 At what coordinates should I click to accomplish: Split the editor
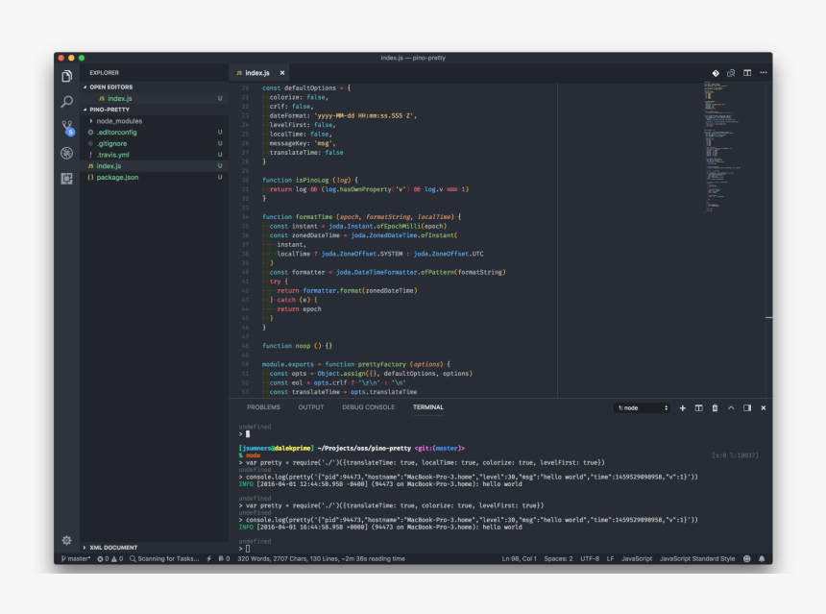point(747,73)
